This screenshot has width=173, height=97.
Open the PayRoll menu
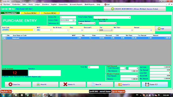click(54, 4)
